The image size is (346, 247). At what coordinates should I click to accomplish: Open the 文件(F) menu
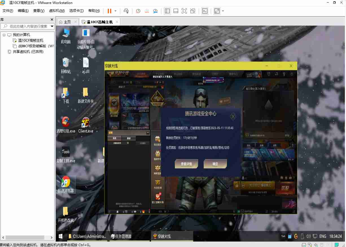(8, 11)
